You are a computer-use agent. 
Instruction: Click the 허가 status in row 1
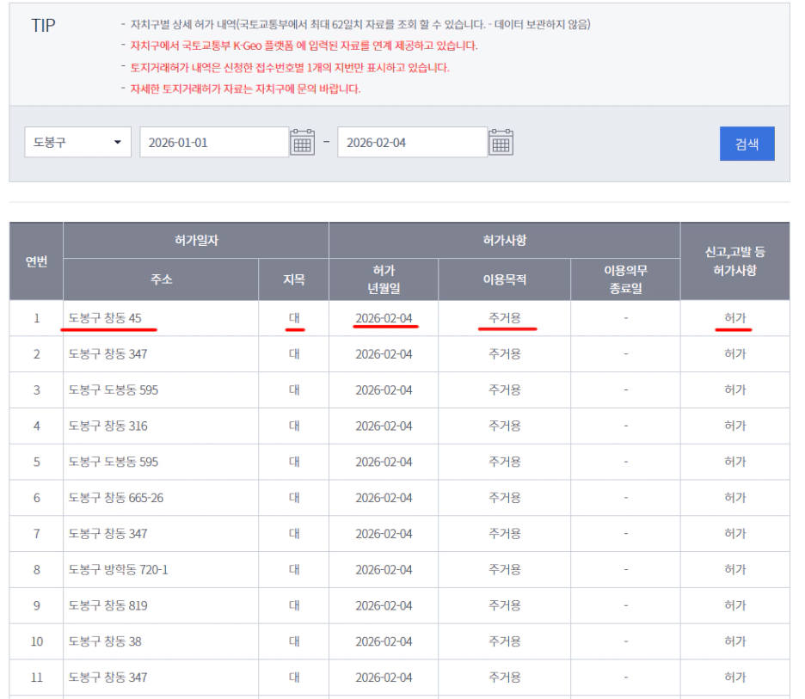click(734, 318)
